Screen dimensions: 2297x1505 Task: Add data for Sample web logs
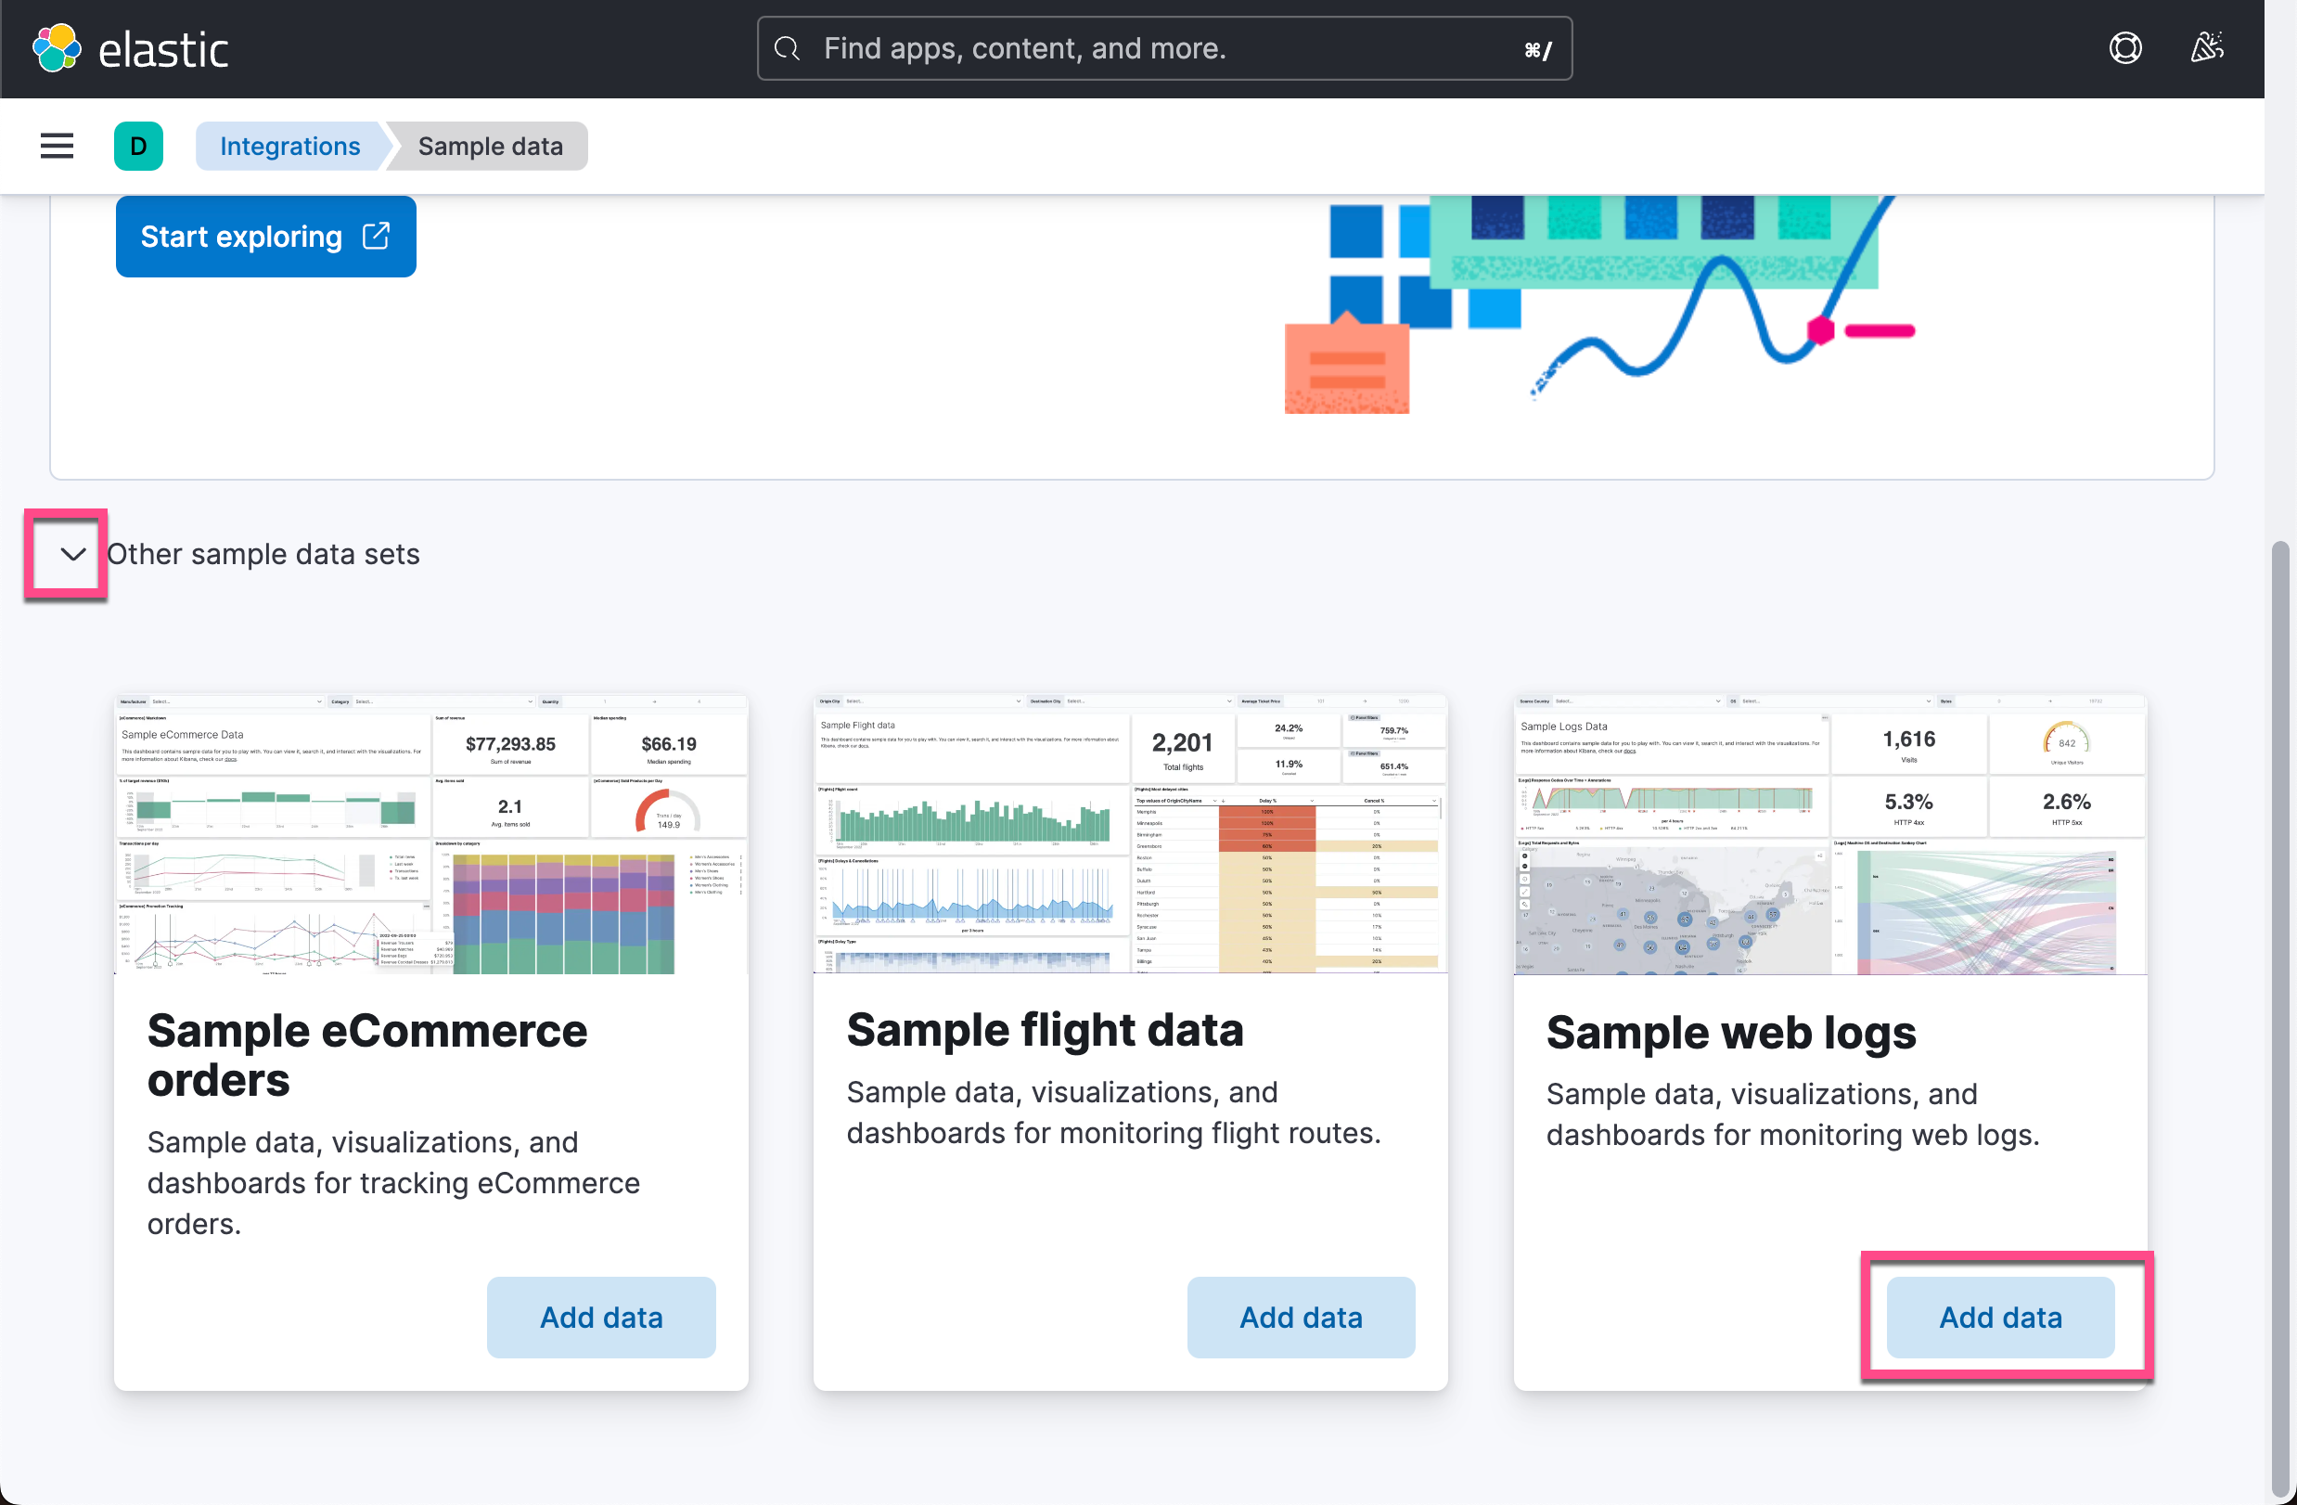pyautogui.click(x=2000, y=1317)
